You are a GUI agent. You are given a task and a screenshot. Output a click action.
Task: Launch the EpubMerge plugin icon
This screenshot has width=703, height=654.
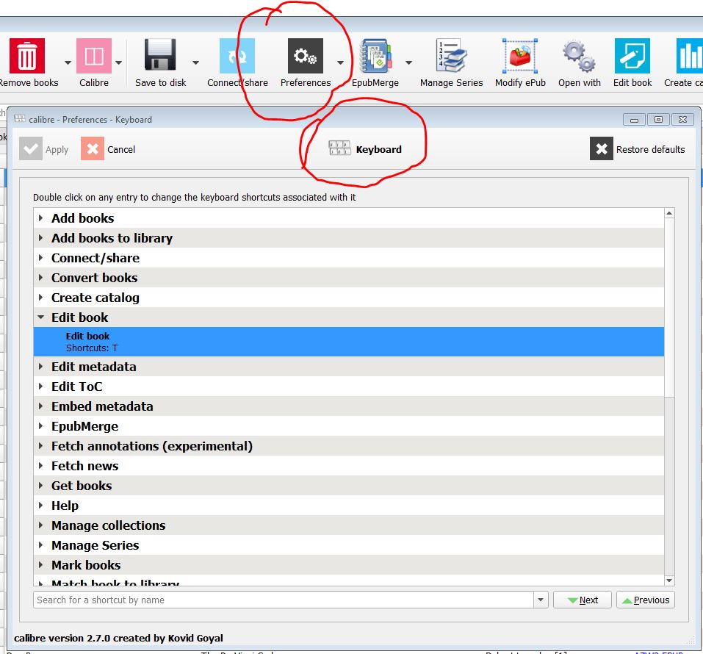375,56
